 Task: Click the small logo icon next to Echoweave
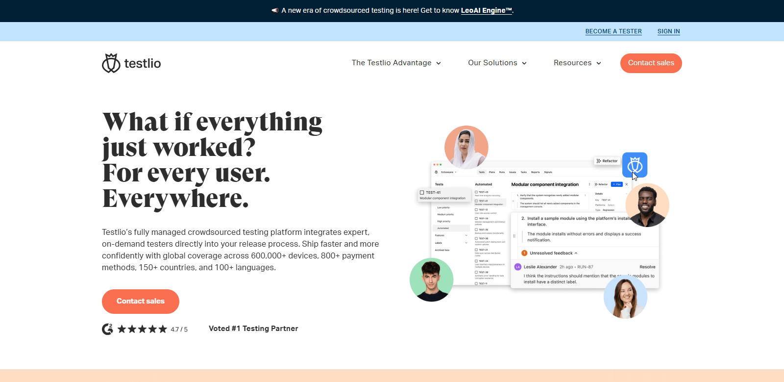click(x=436, y=172)
